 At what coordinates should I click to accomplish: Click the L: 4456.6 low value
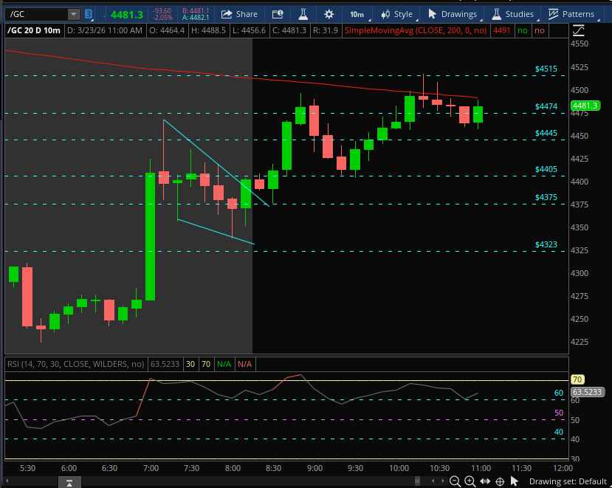[x=249, y=30]
